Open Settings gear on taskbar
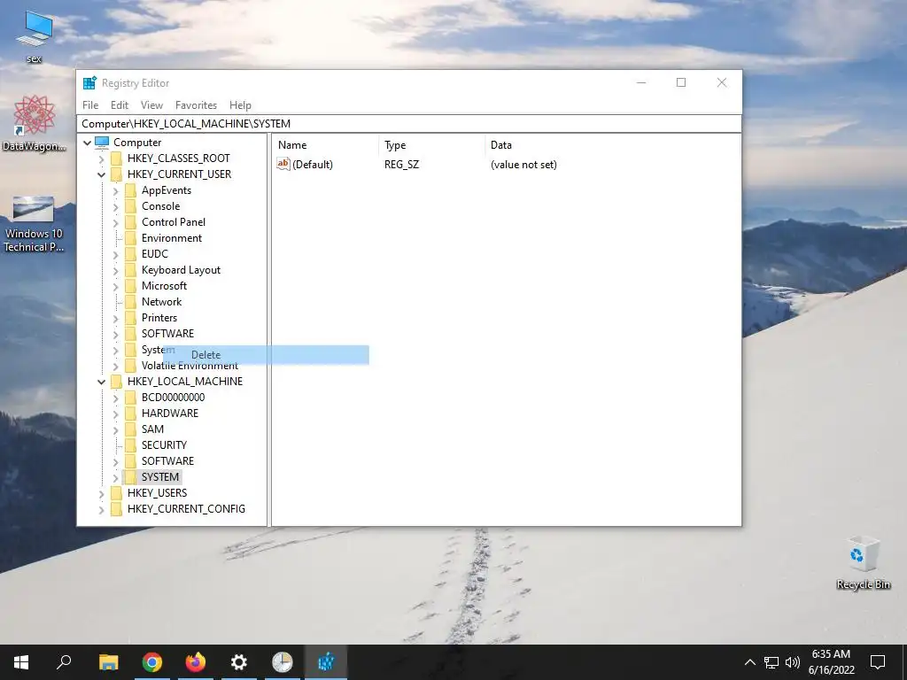 239,662
